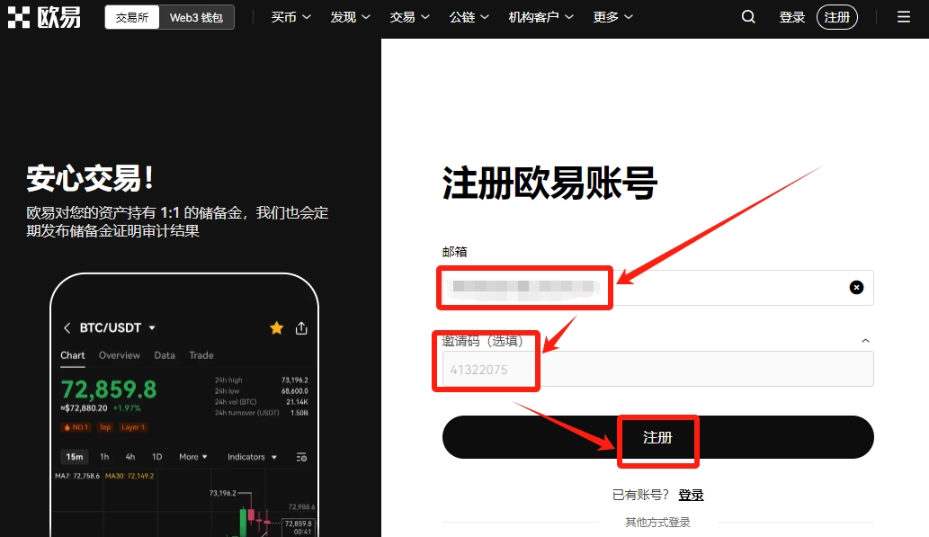The image size is (929, 537).
Task: Click the 72,859.8 price text
Action: (x=109, y=389)
